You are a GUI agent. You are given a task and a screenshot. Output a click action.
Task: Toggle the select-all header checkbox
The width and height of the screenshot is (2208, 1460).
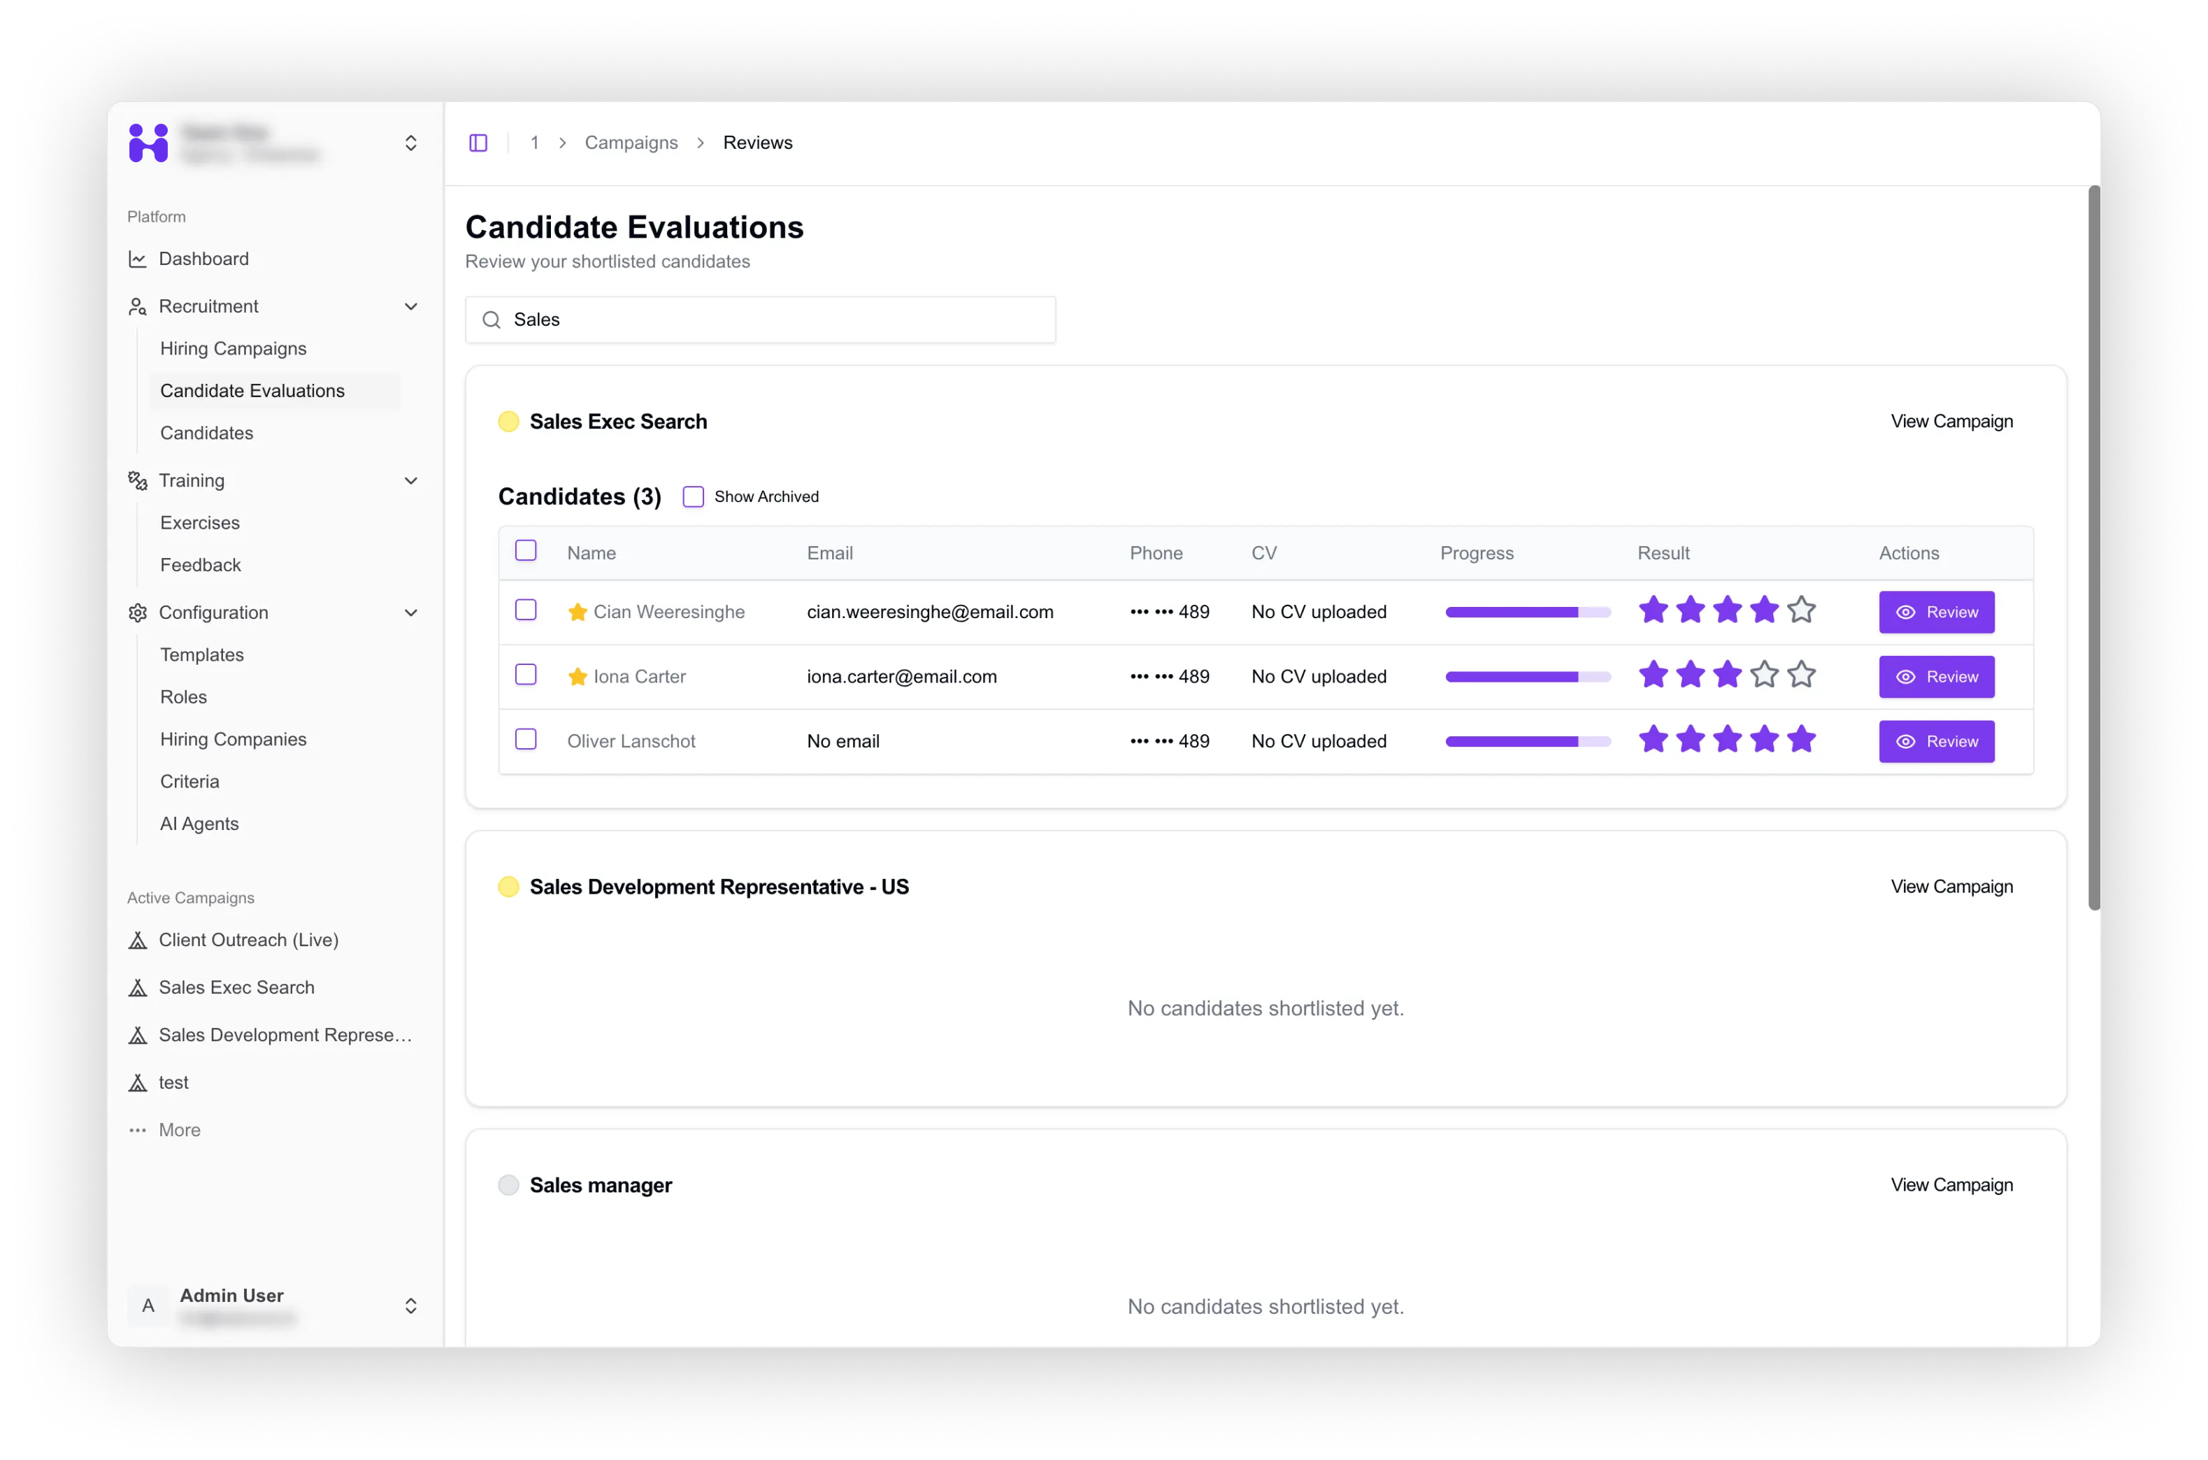[526, 551]
